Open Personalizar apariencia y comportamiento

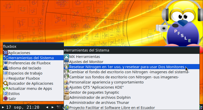(132, 82)
